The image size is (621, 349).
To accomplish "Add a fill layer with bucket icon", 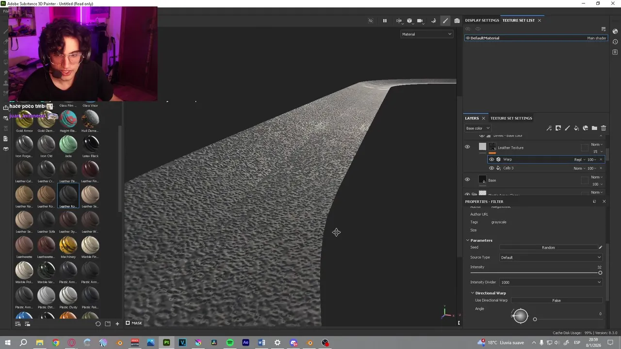I will pyautogui.click(x=576, y=128).
